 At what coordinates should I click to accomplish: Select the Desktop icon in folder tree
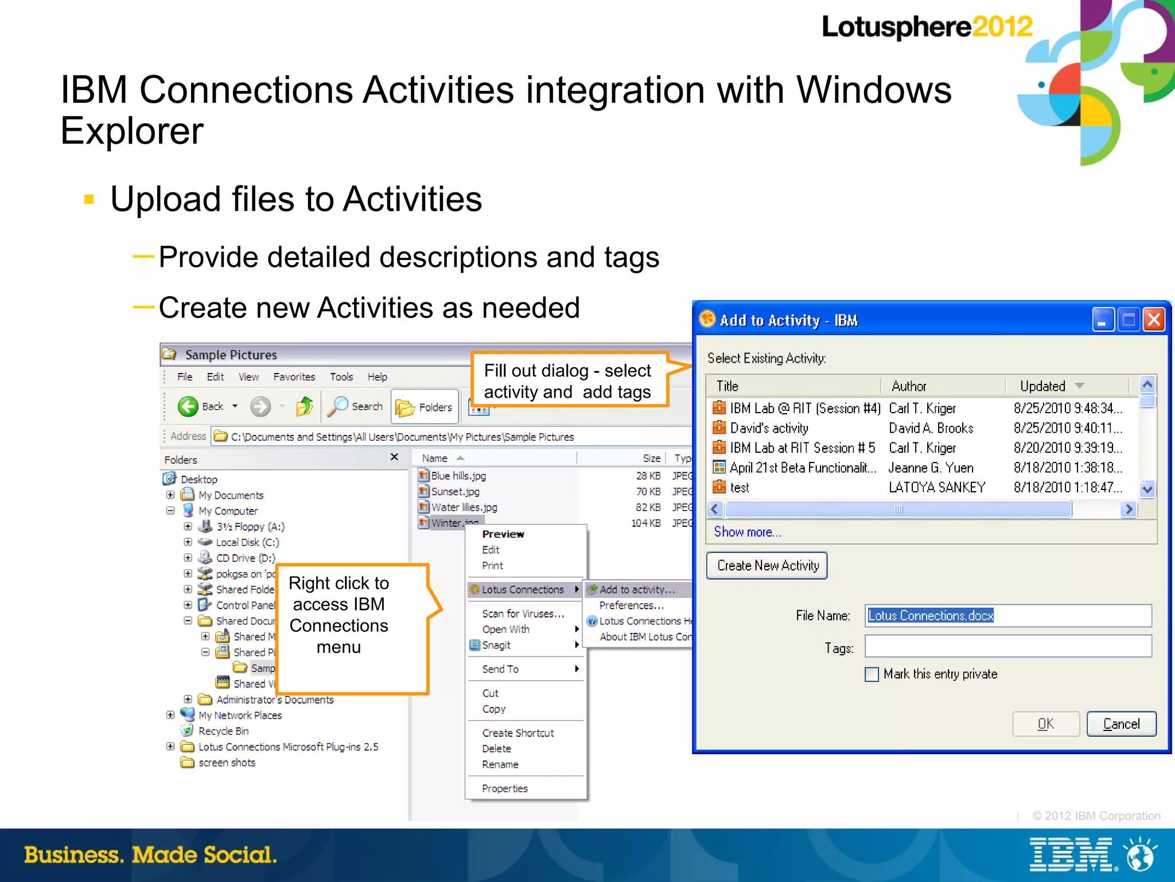169,479
